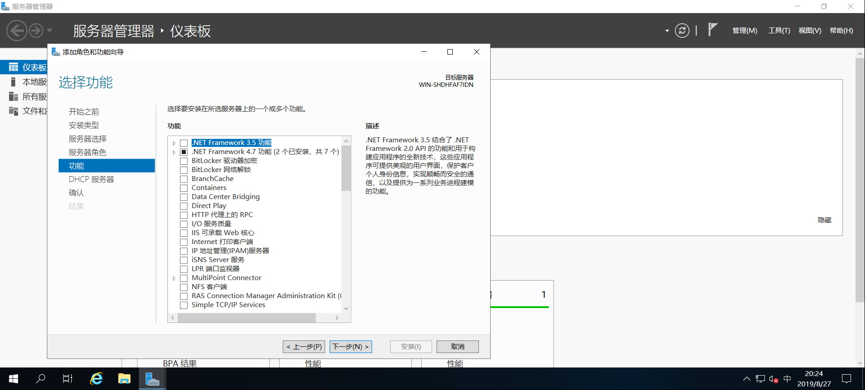865x390 pixels.
Task: Click 下一步(N) next button
Action: [351, 346]
